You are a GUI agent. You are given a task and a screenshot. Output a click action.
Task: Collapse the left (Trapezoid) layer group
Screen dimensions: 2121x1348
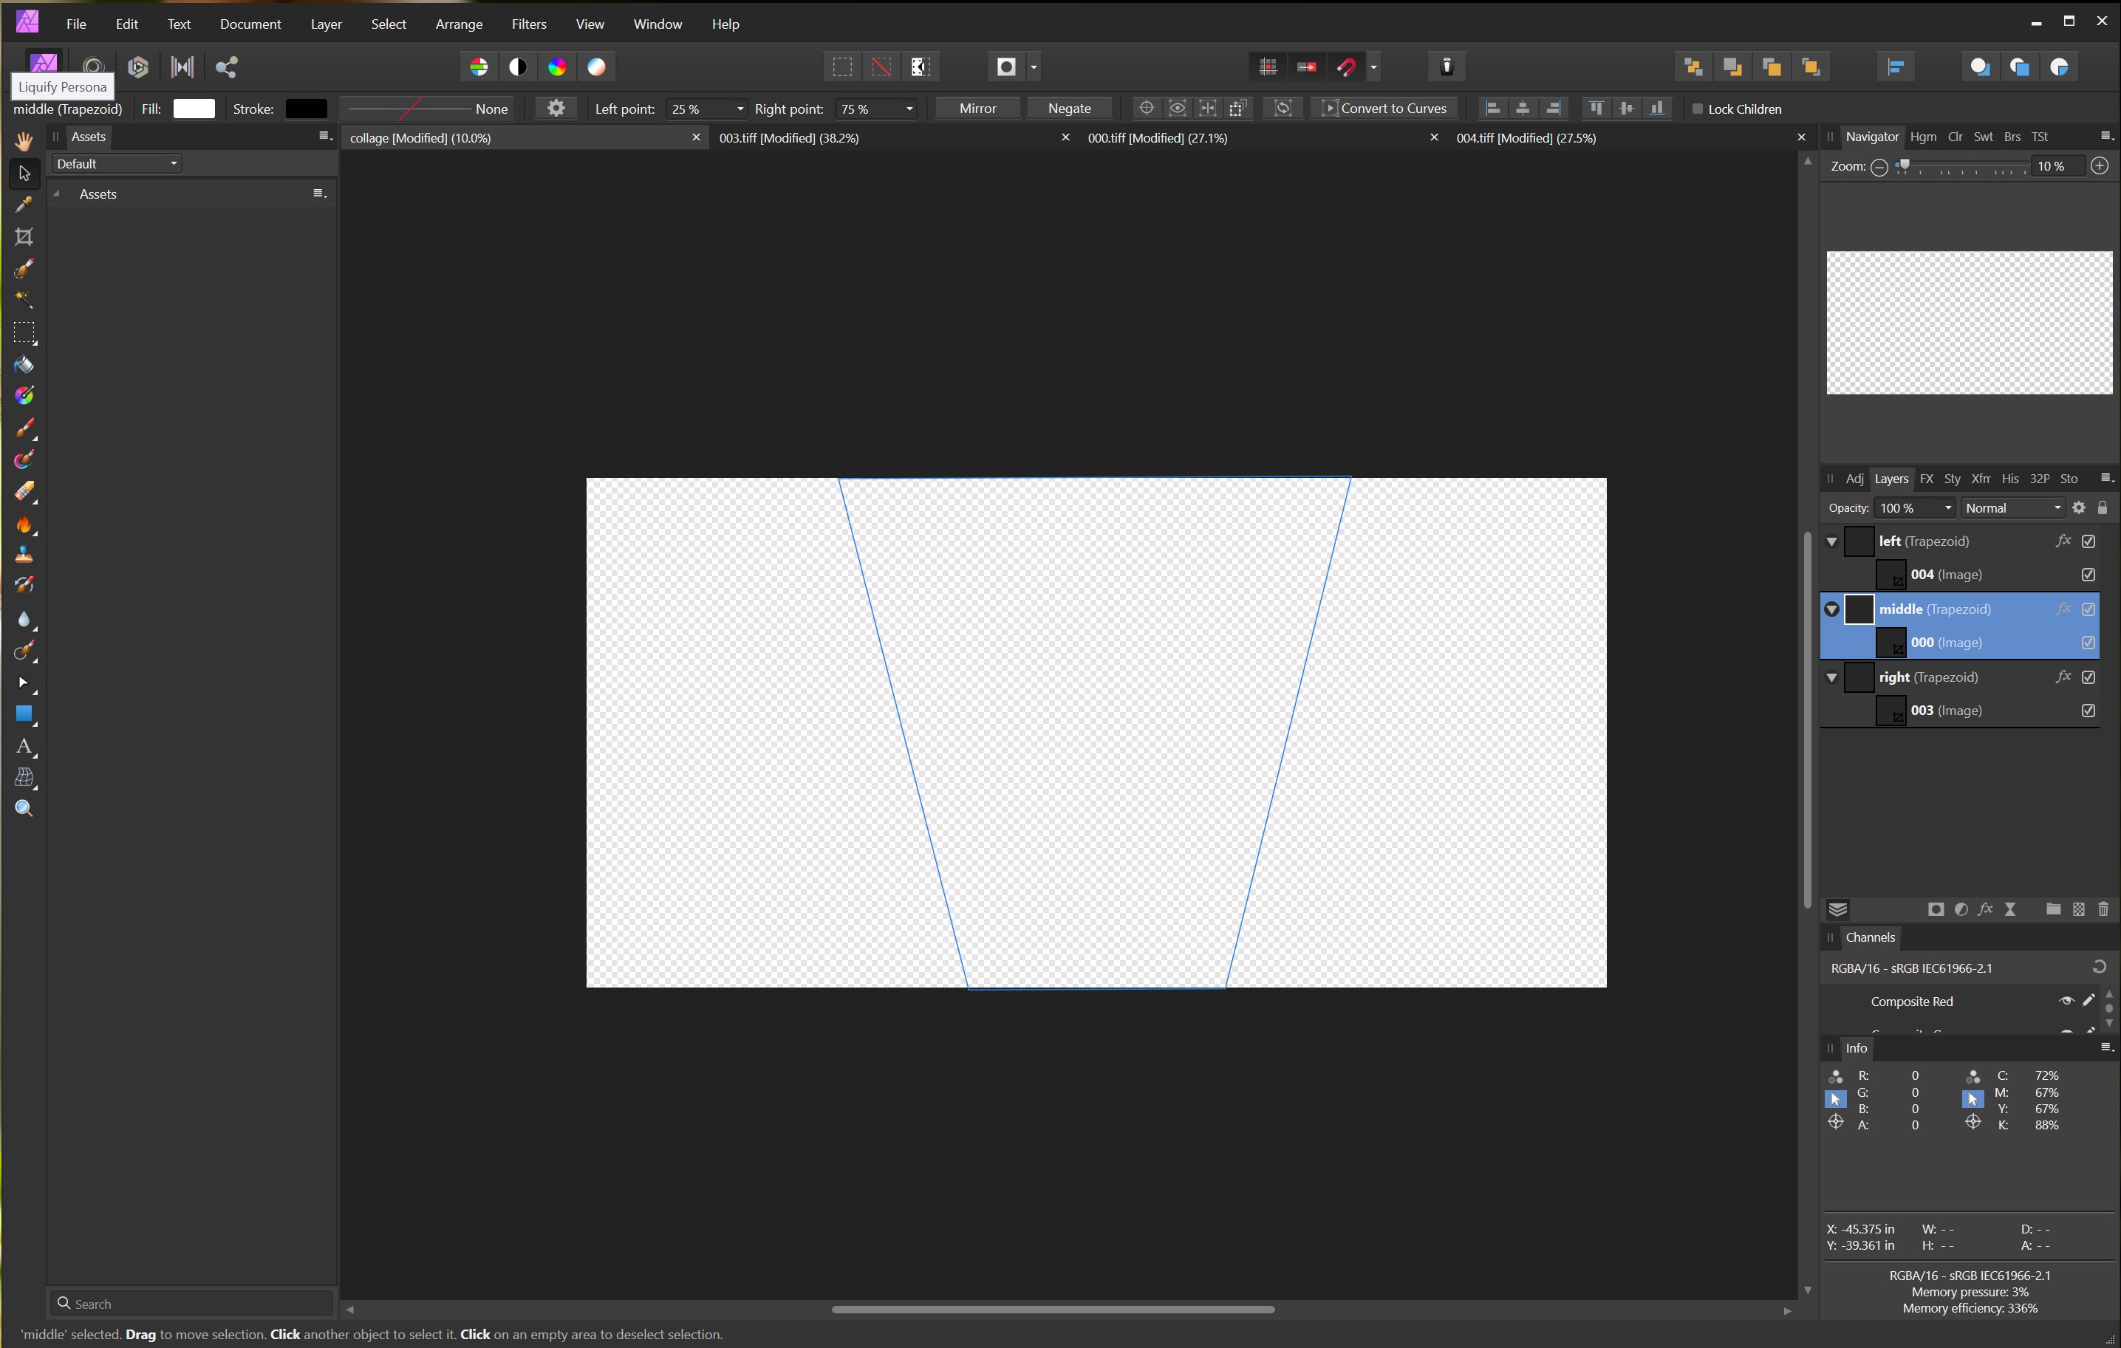[1832, 541]
